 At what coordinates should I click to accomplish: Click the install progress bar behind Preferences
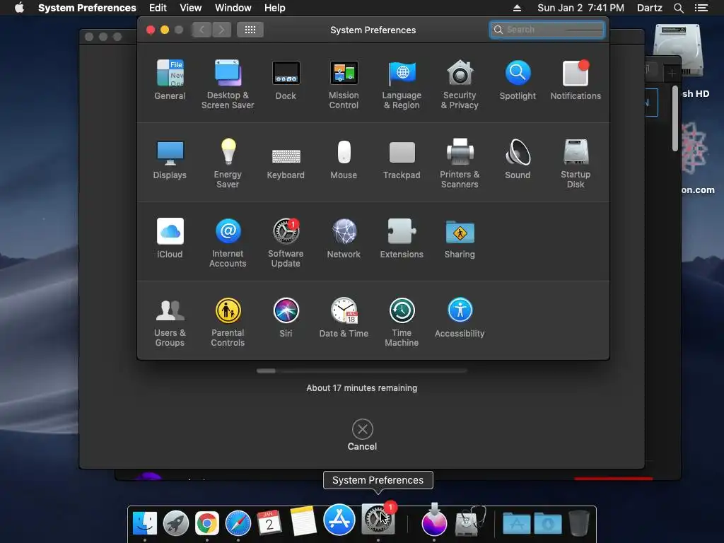[362, 370]
